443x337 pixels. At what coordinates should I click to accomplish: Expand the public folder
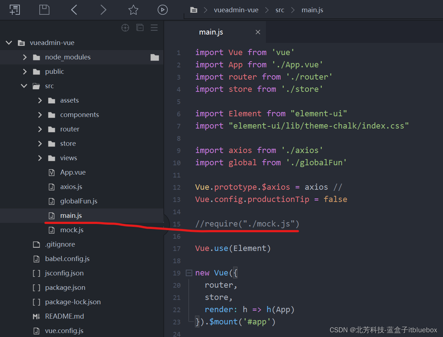(25, 72)
